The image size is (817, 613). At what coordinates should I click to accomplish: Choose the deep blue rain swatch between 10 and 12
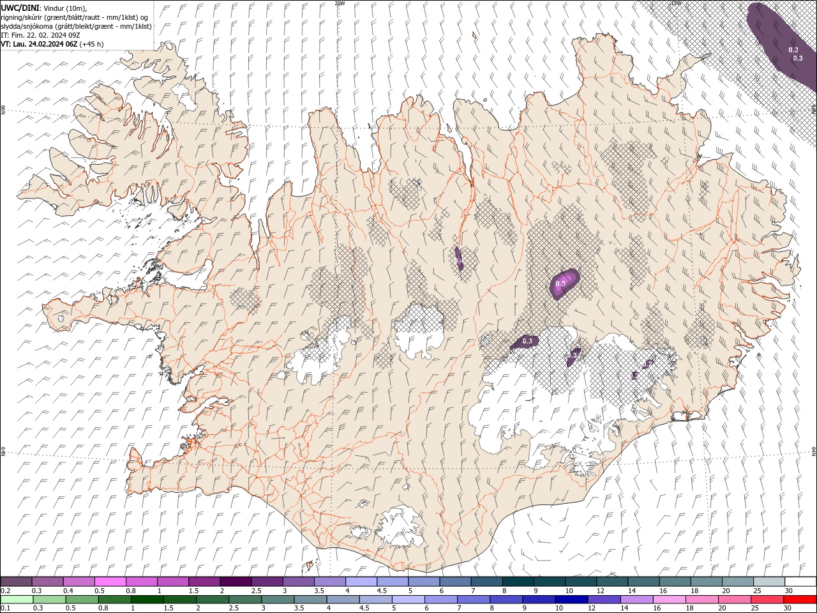[x=571, y=600]
